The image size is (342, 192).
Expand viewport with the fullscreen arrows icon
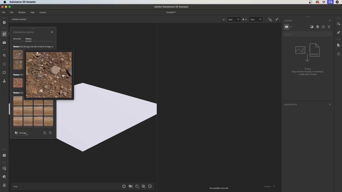[x=277, y=19]
